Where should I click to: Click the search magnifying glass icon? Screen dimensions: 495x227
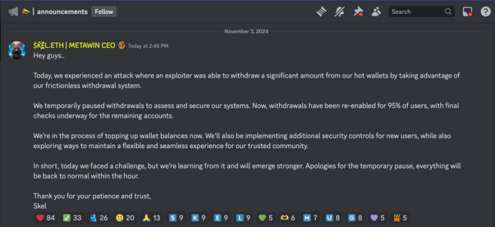pyautogui.click(x=448, y=12)
